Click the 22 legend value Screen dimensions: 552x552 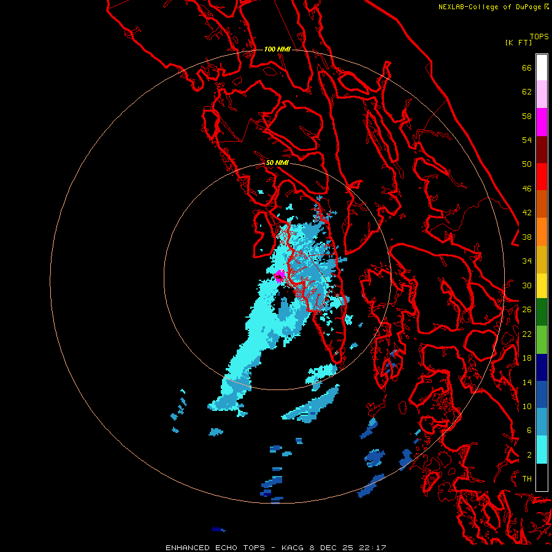click(527, 334)
